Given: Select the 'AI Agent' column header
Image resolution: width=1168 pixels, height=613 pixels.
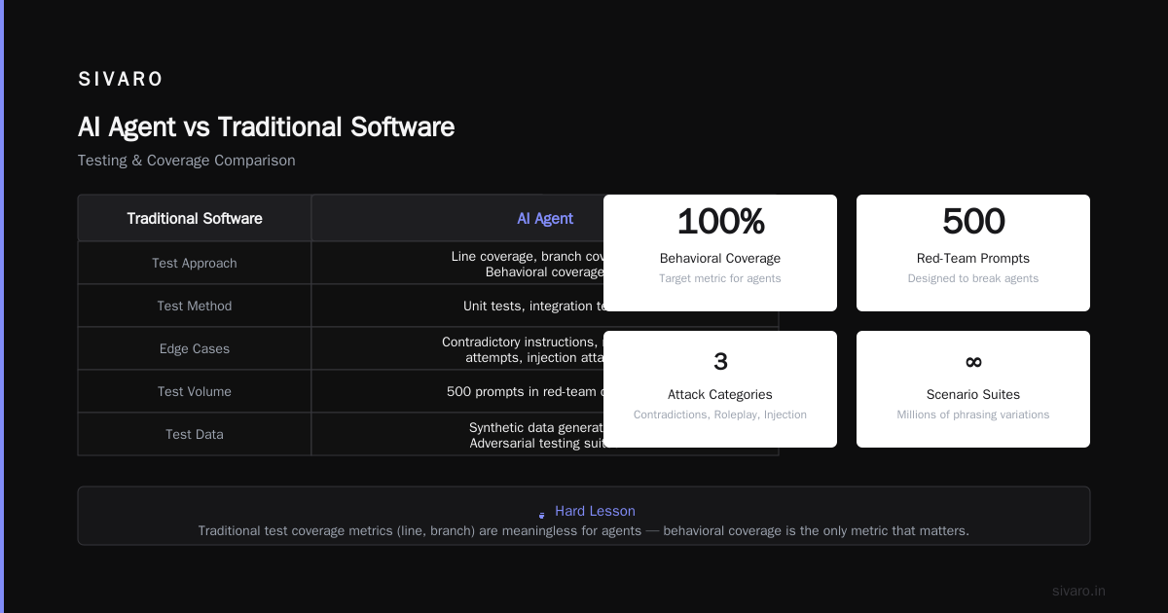Looking at the screenshot, I should click(x=545, y=218).
